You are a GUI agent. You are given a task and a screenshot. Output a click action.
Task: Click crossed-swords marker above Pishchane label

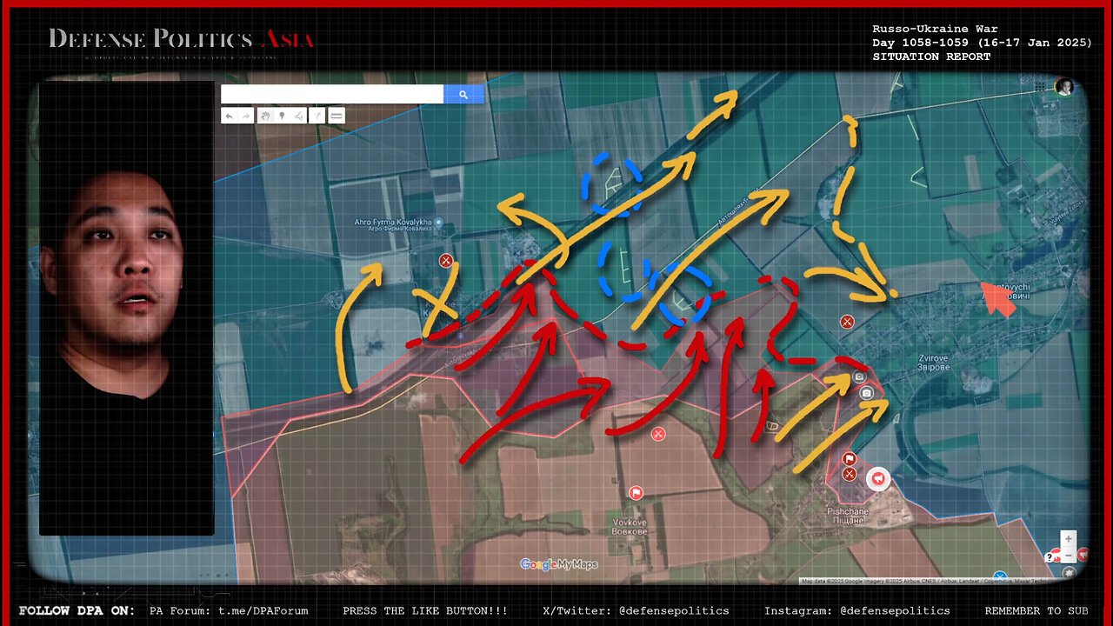click(x=850, y=474)
